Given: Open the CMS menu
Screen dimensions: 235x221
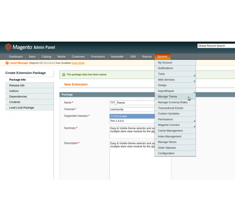Looking at the screenshot, I should coord(133,57).
